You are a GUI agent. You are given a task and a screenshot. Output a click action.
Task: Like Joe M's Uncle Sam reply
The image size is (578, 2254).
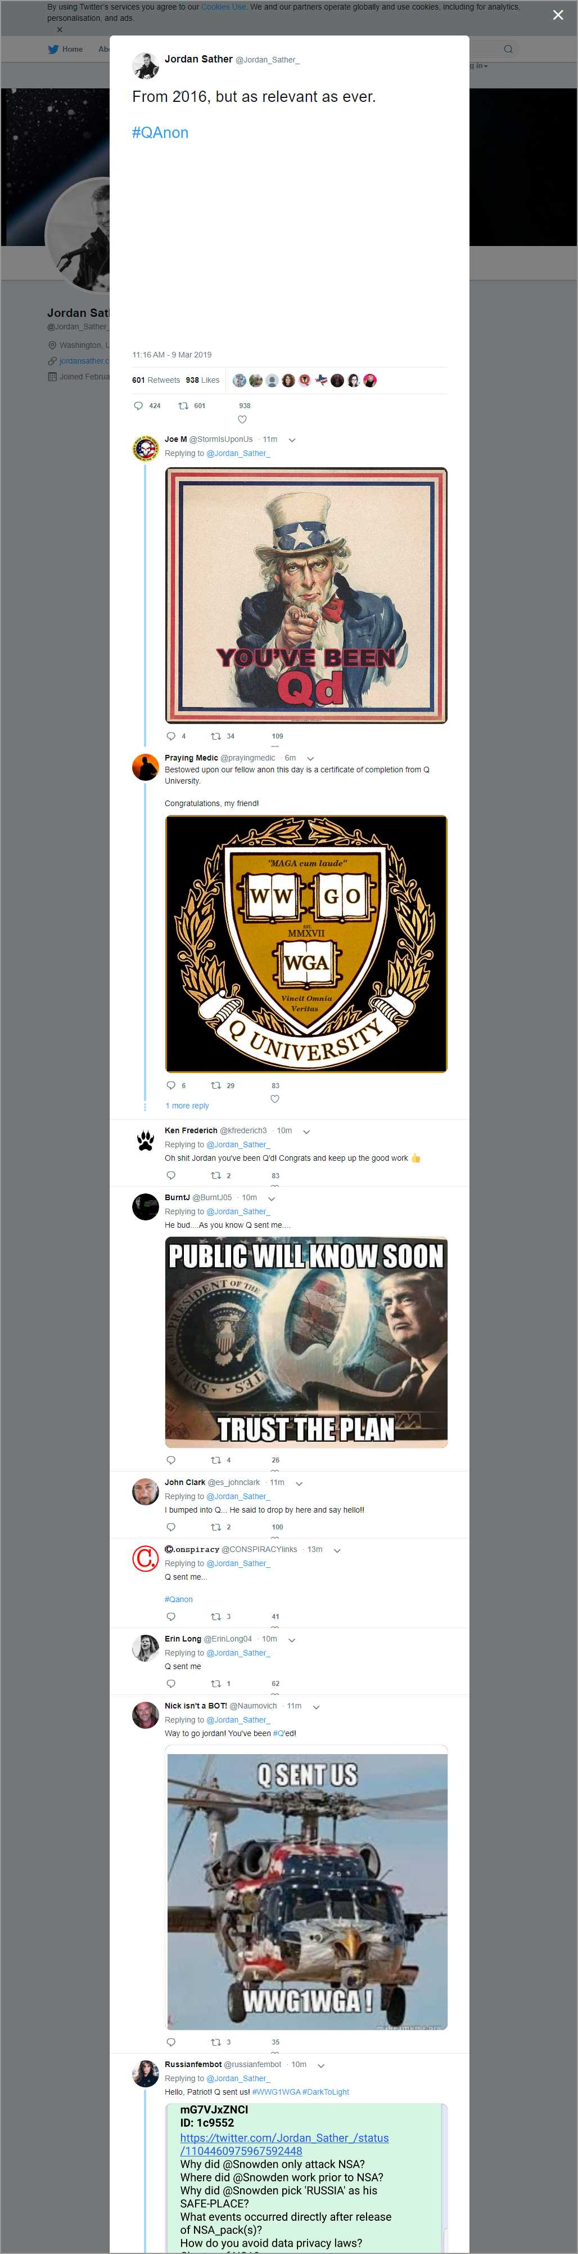coord(274,748)
